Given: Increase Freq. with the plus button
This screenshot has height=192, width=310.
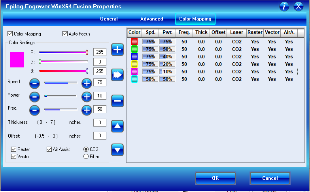Looking at the screenshot, I should [87, 110].
